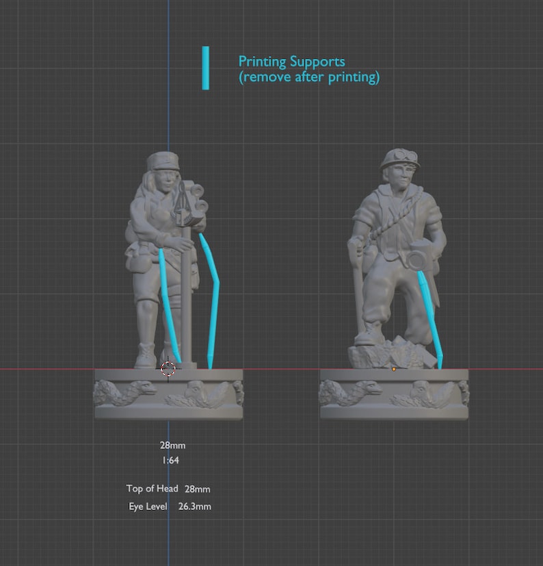Click the cyan printing supports legend bar

pyautogui.click(x=205, y=68)
